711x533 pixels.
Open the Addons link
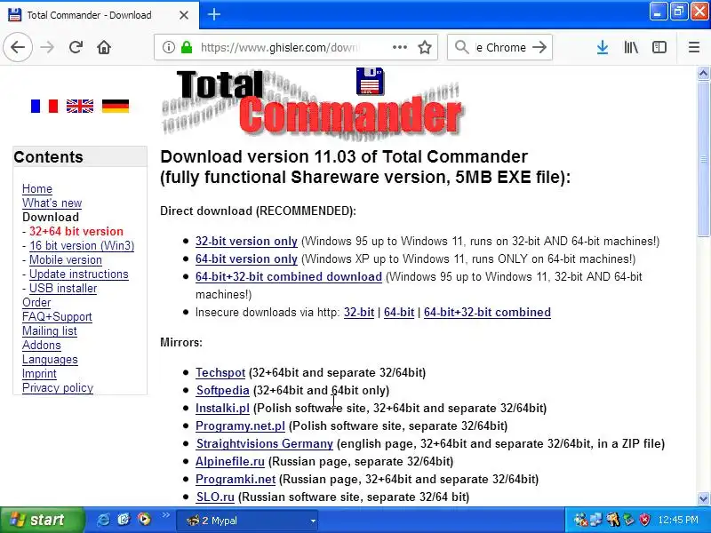[x=42, y=345]
